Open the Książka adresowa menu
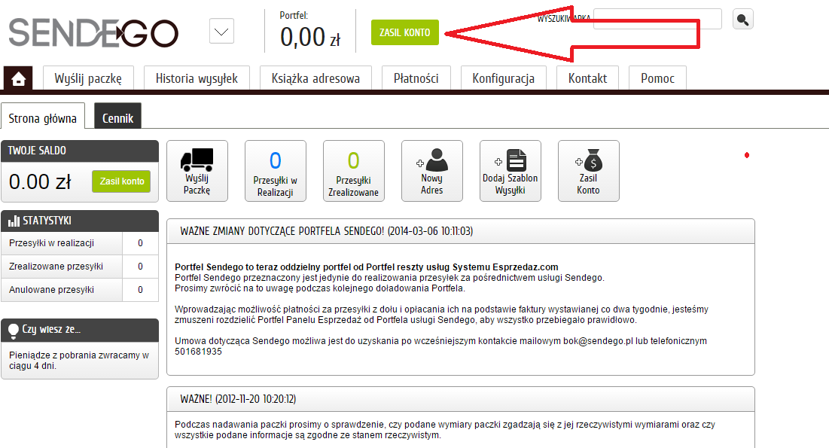The image size is (829, 448). (x=315, y=78)
